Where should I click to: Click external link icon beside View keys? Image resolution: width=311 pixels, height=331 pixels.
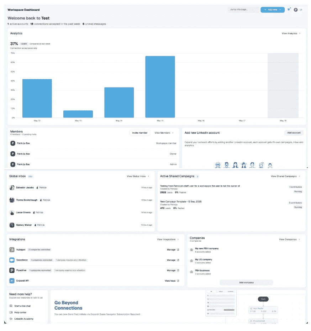coord(178,280)
